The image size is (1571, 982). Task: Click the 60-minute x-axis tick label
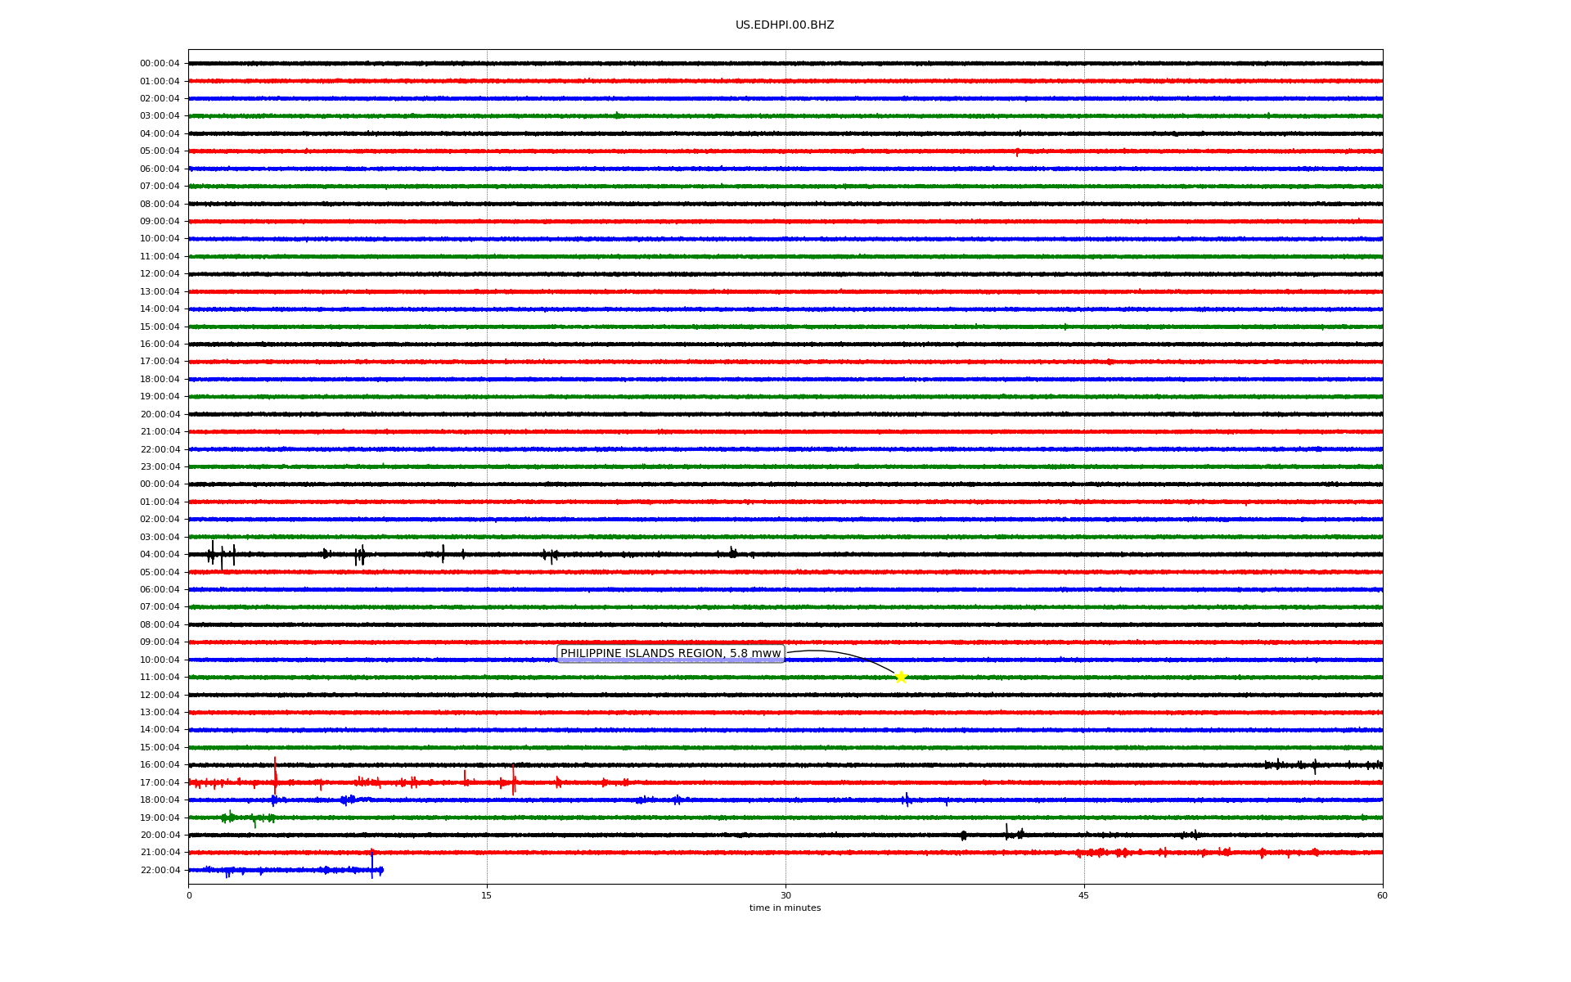(x=1382, y=895)
